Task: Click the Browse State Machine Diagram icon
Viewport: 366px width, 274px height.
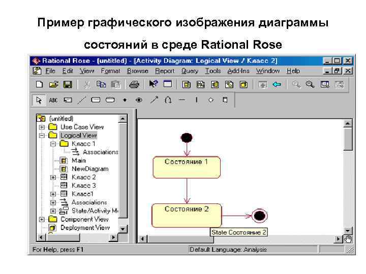Action: tap(229, 84)
